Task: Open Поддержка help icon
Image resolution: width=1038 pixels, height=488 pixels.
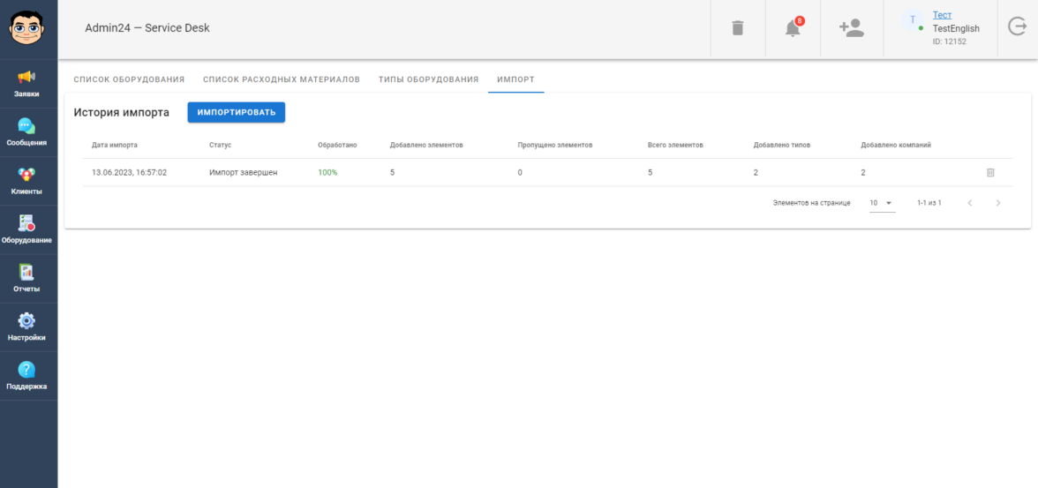Action: coord(27,376)
